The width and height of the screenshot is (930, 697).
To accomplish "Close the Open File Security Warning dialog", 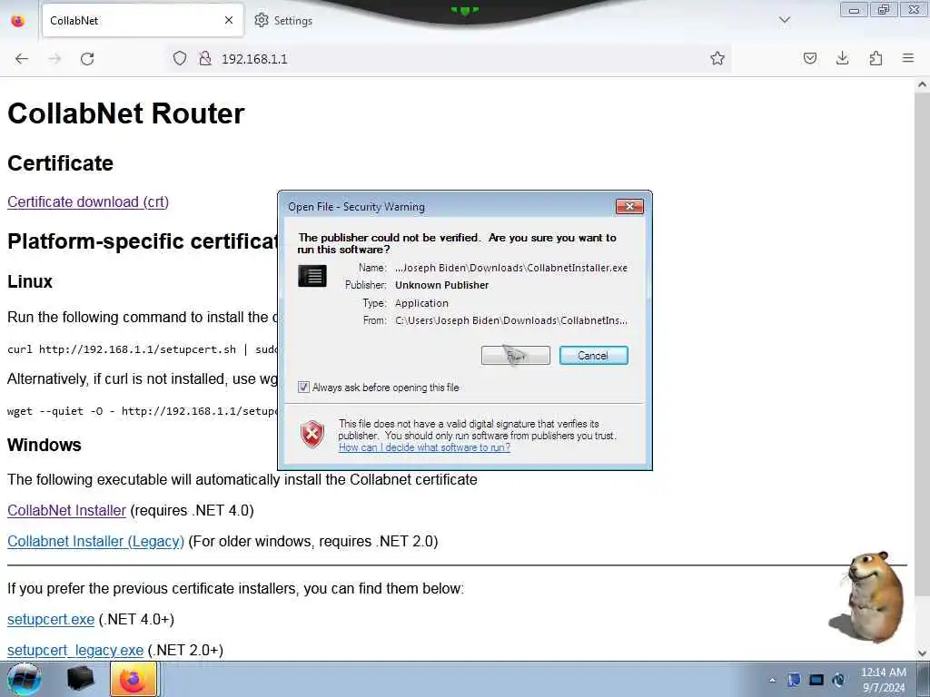I will [x=630, y=206].
